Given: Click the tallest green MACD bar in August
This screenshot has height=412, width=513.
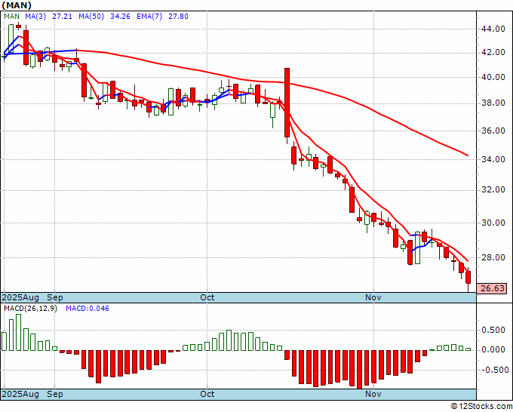Looking at the screenshot, I should 18,332.
